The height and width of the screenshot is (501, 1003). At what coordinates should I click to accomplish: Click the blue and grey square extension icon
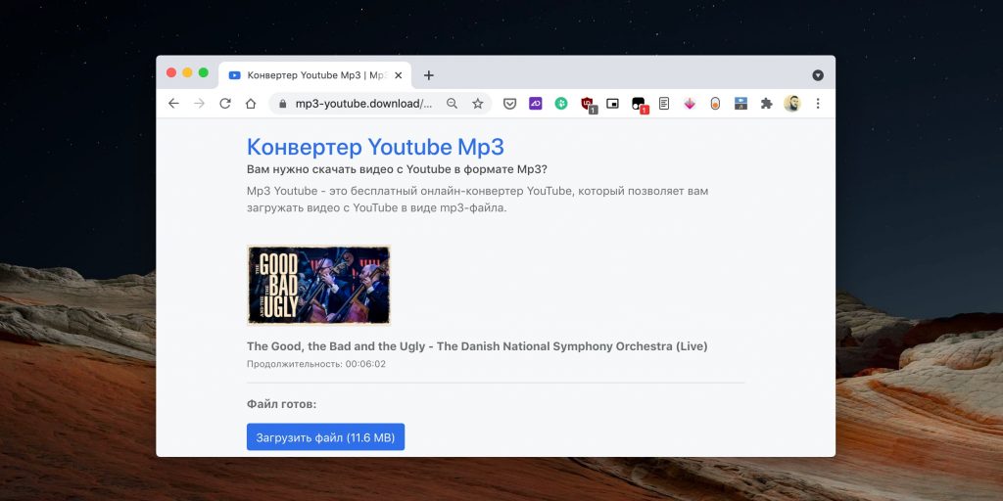coord(740,104)
